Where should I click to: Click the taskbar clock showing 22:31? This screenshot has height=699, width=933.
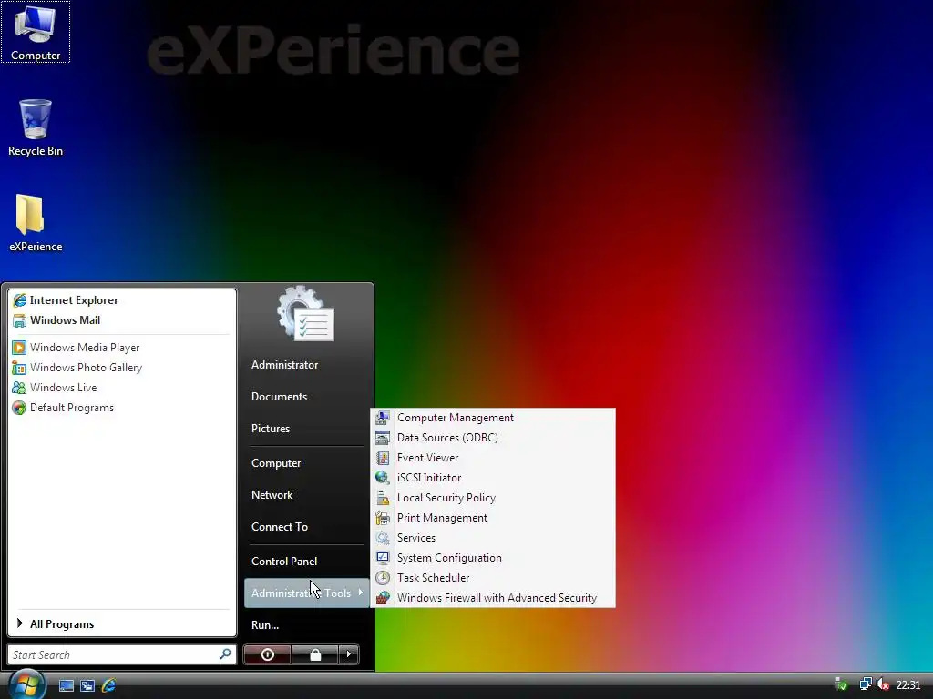908,685
